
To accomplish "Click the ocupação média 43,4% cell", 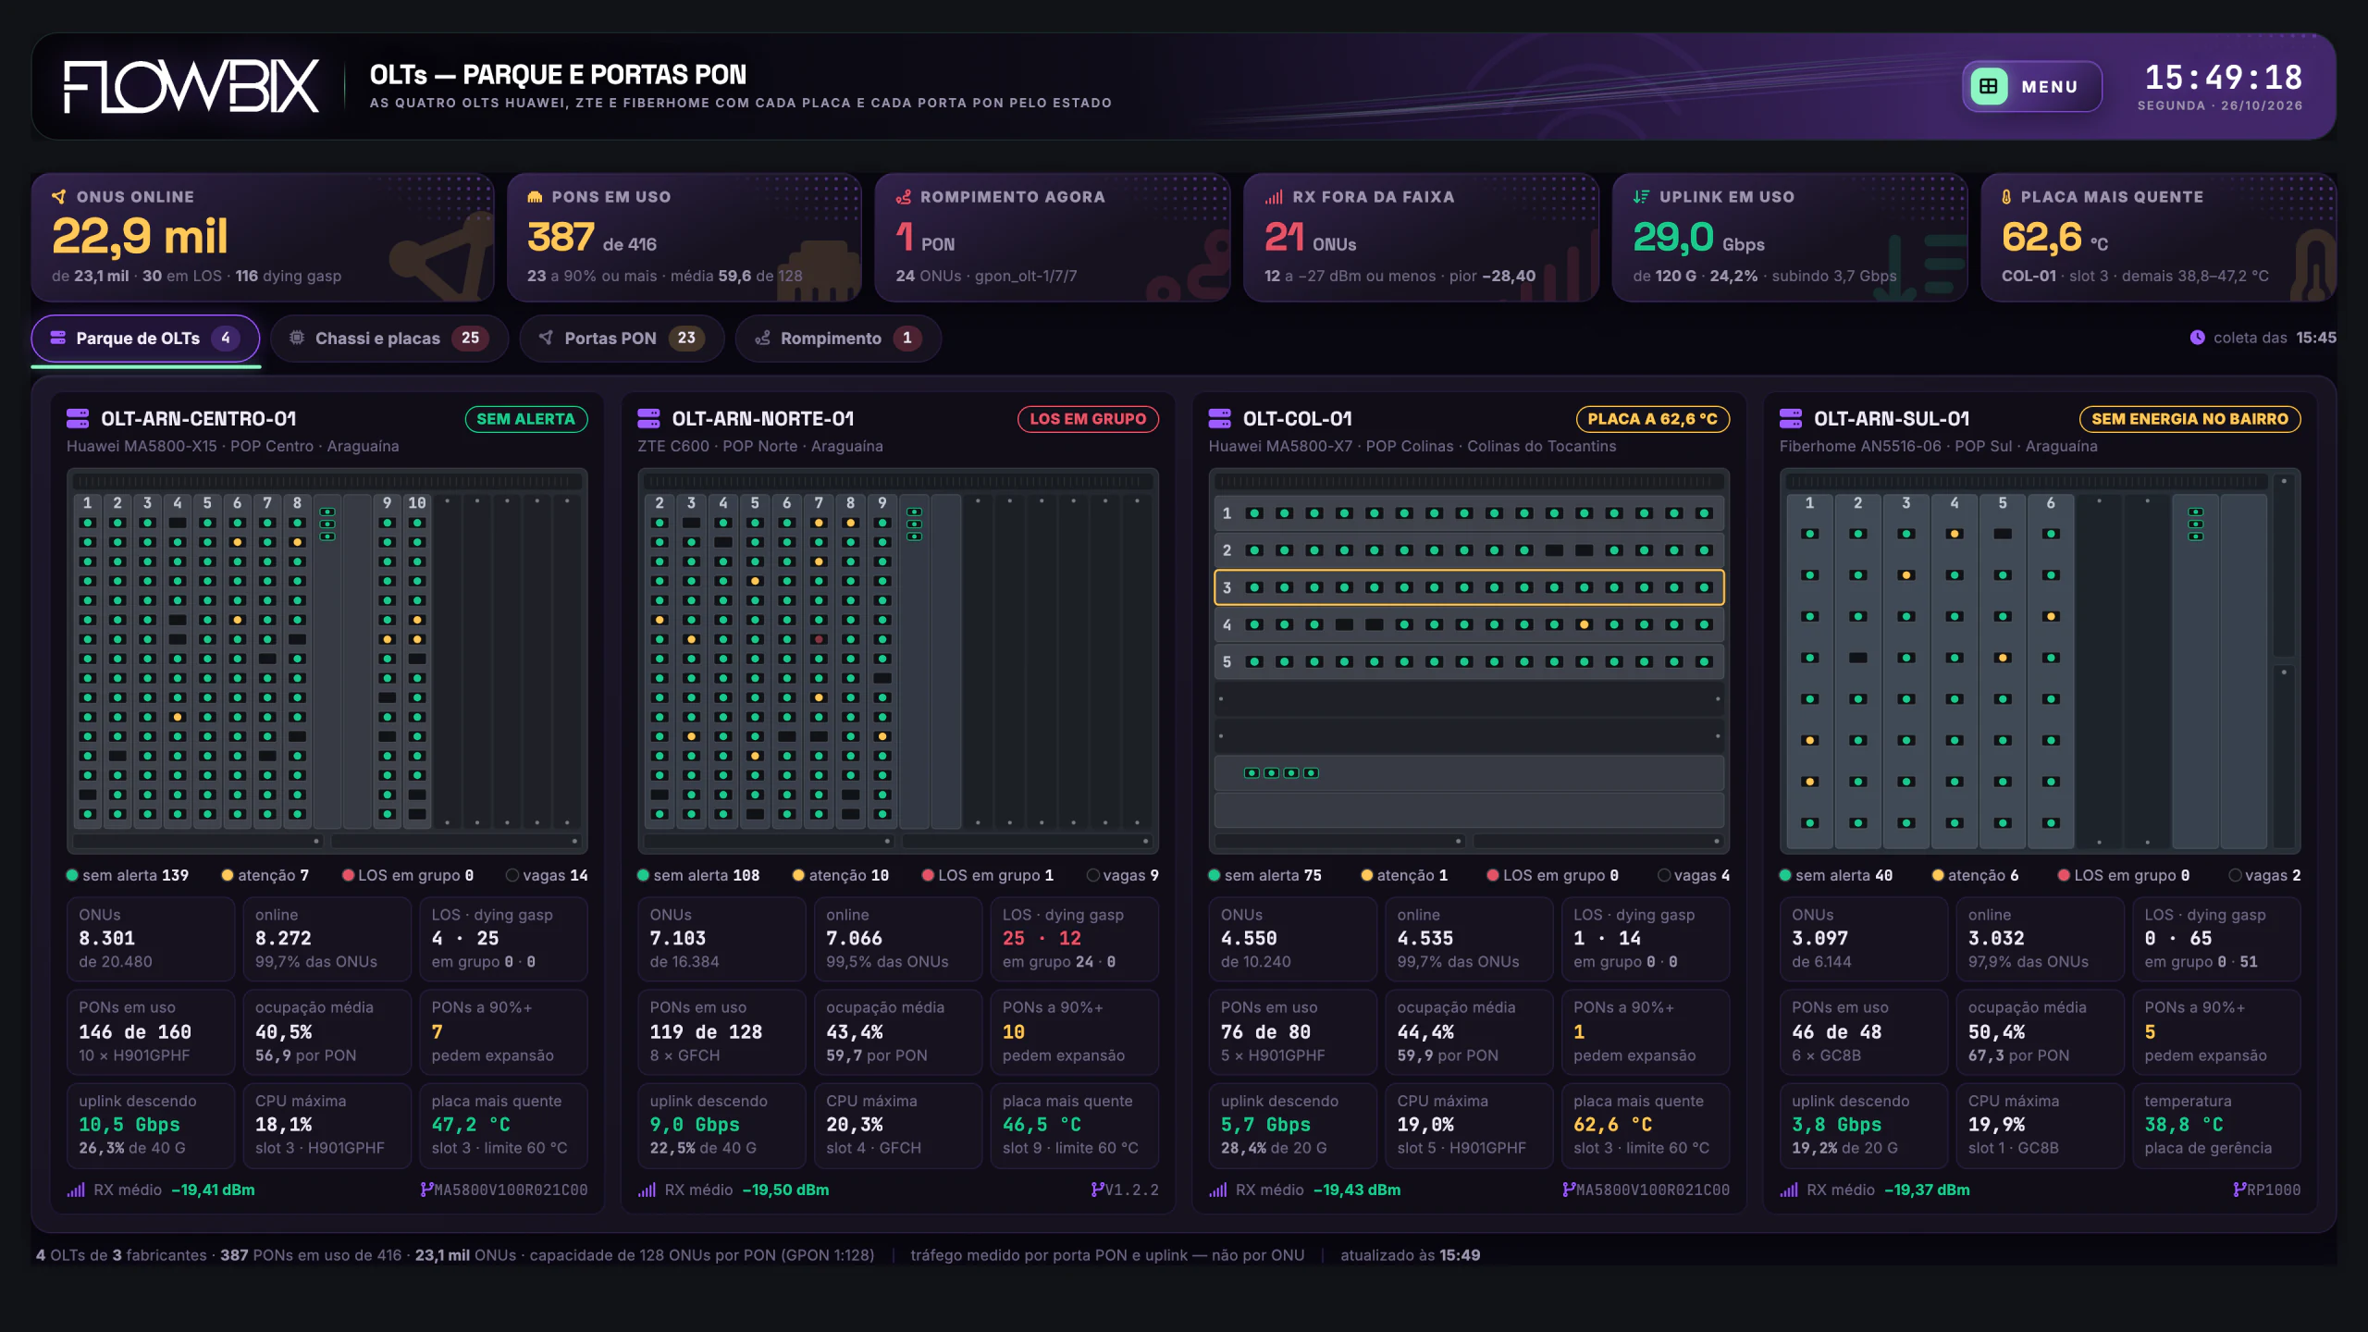I will click(x=897, y=1031).
